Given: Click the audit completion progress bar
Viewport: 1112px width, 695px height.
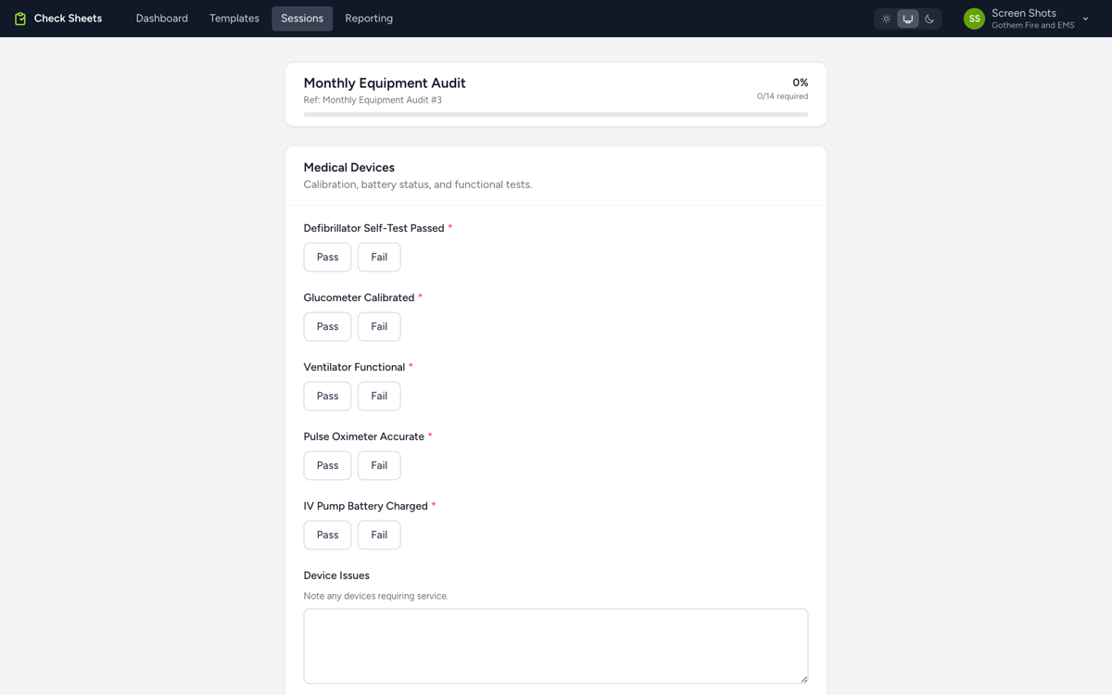Looking at the screenshot, I should 556,114.
